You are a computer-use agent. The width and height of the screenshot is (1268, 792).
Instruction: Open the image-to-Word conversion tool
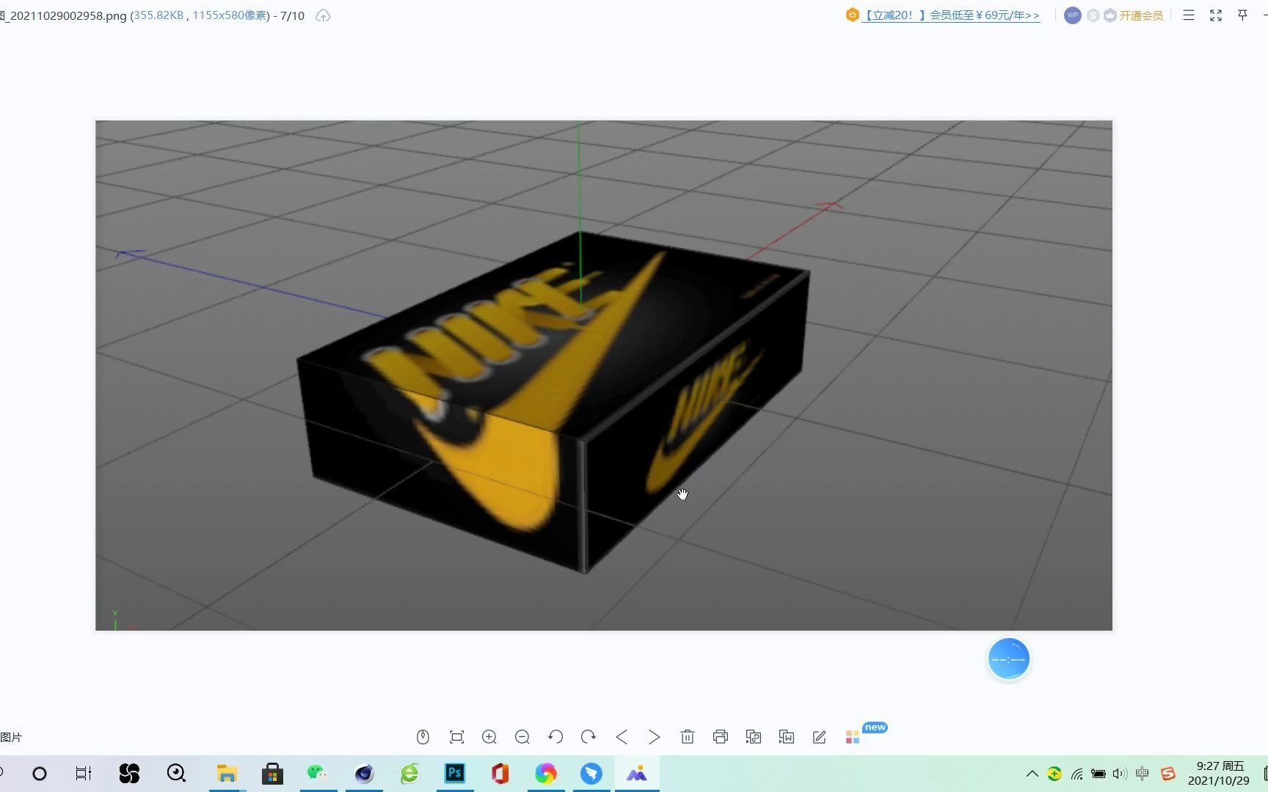pyautogui.click(x=786, y=736)
